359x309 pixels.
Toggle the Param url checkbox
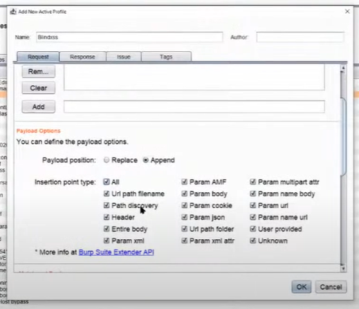[x=253, y=205]
